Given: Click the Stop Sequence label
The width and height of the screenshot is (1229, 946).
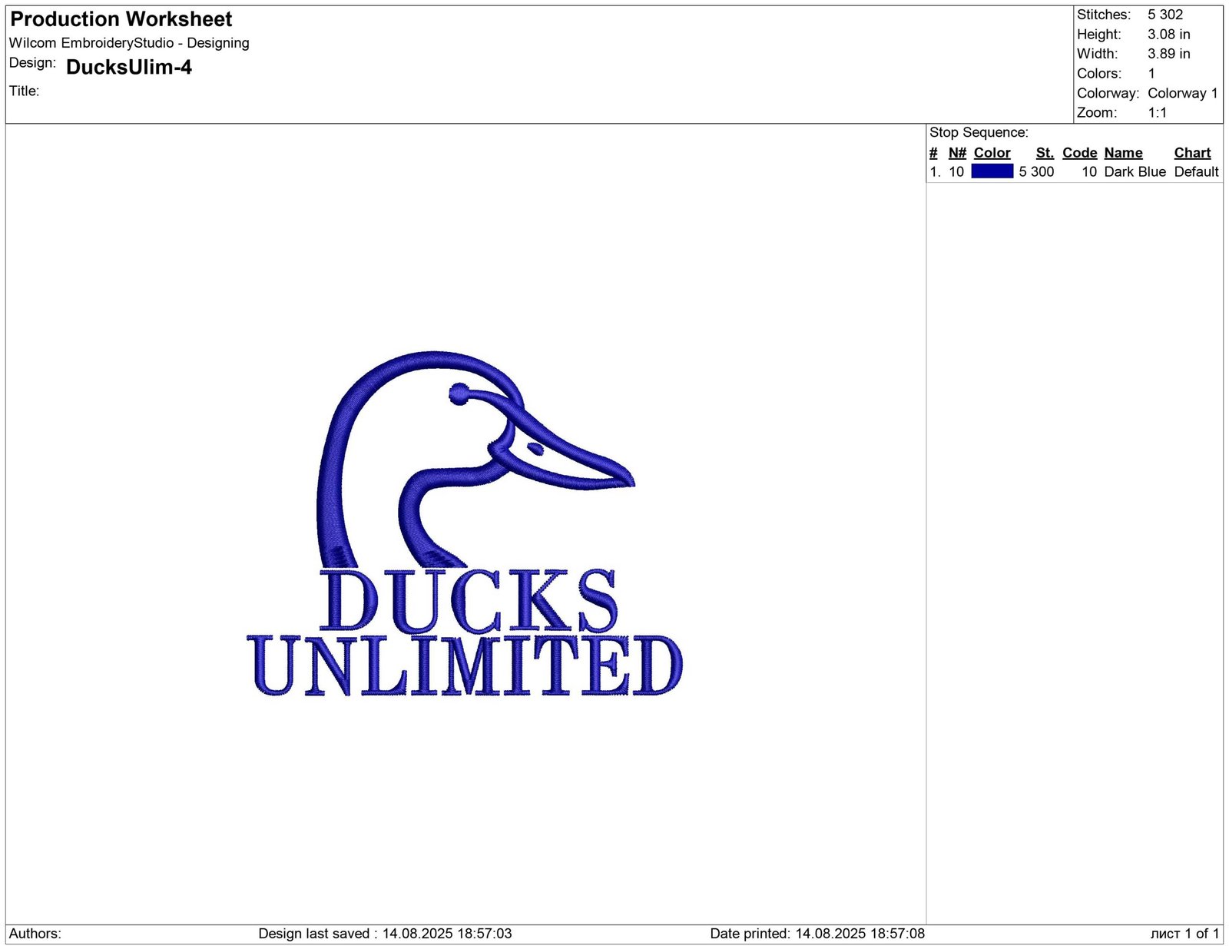Looking at the screenshot, I should 979,133.
